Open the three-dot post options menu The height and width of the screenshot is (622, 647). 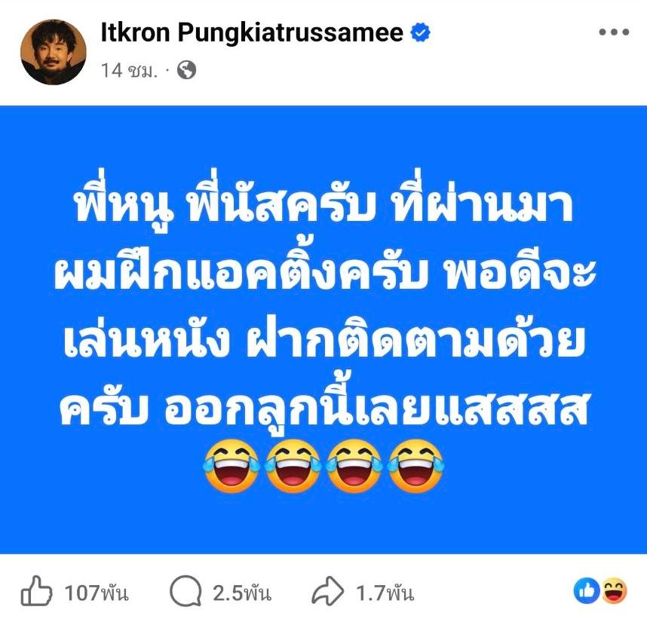[614, 32]
